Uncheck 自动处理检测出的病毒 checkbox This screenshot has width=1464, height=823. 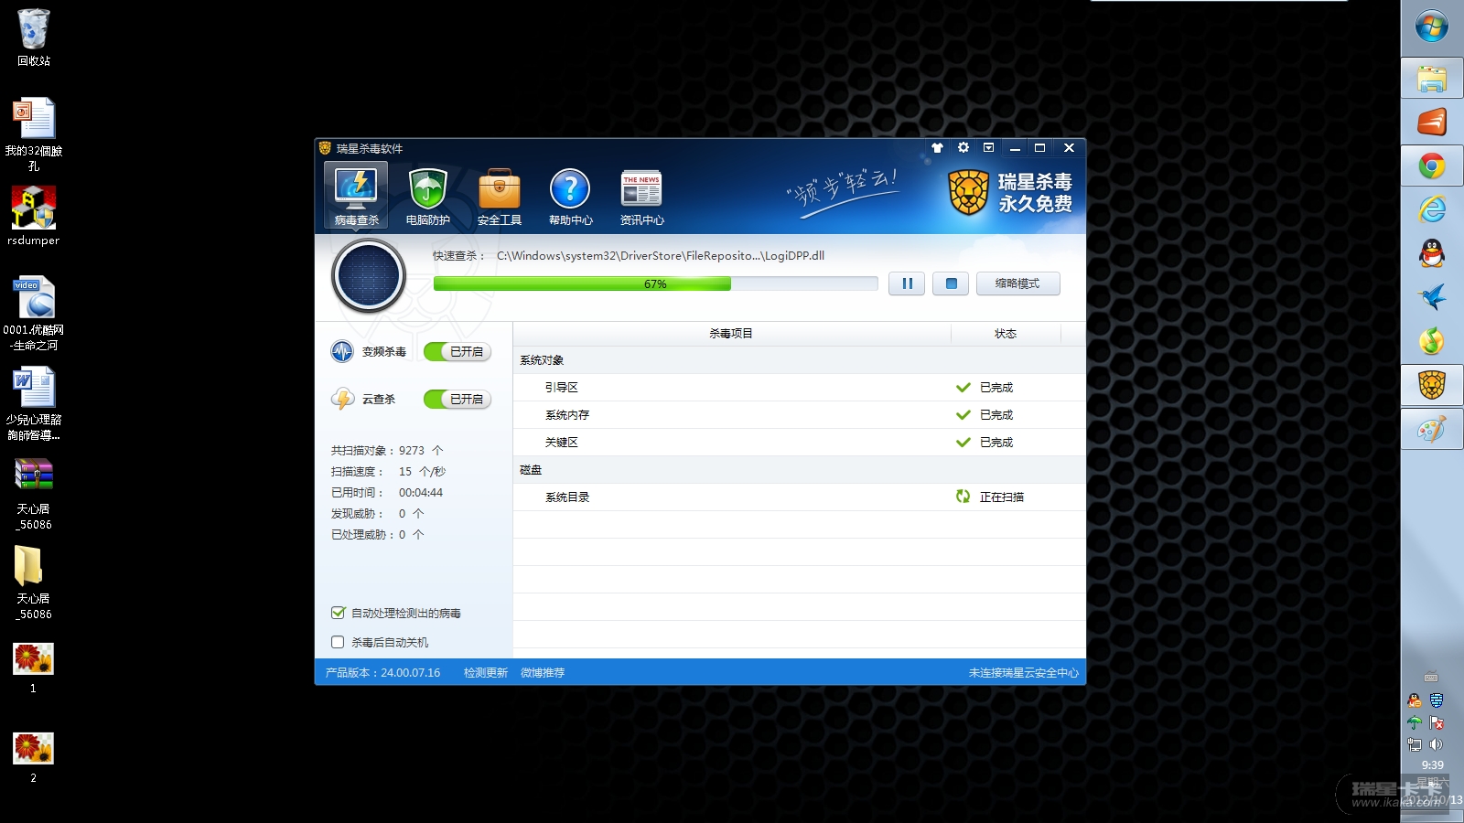[x=338, y=613]
